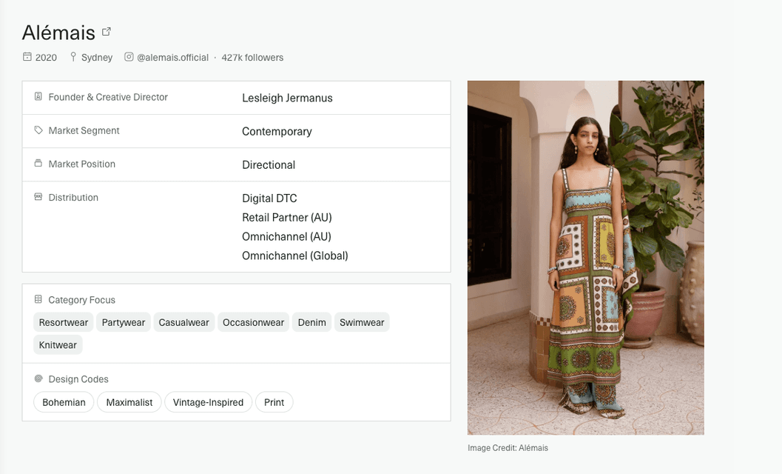Screen dimensions: 782x474
Task: Open the Alémais model photo
Action: [585, 257]
